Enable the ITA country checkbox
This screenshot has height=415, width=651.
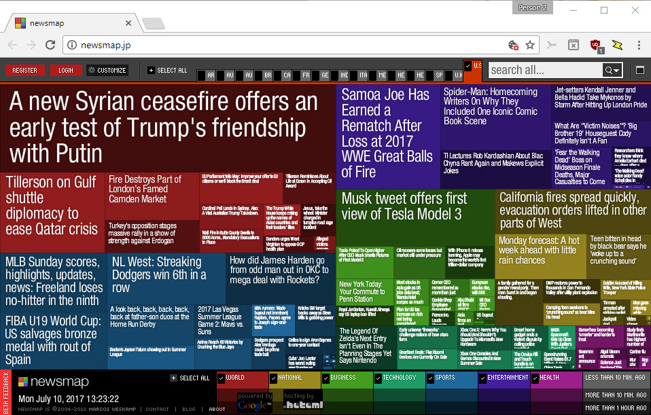click(x=354, y=75)
